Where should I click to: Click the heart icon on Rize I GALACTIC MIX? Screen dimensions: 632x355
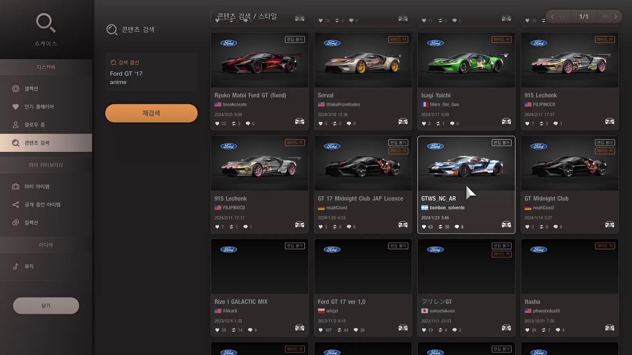[217, 330]
